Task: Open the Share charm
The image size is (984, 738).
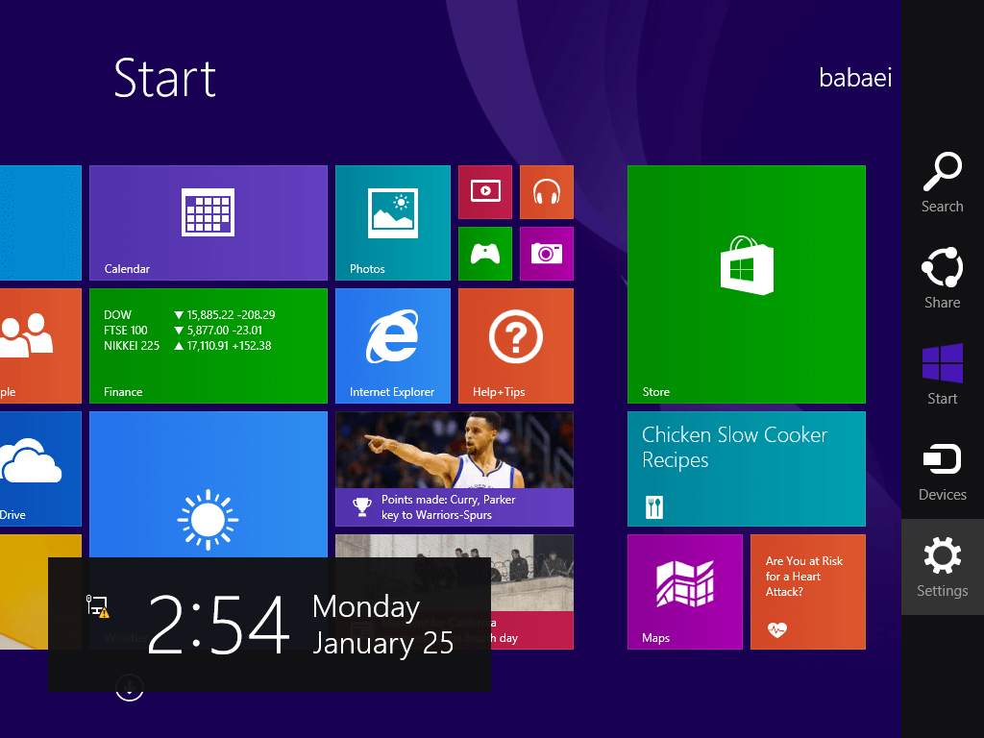Action: pyautogui.click(x=942, y=279)
